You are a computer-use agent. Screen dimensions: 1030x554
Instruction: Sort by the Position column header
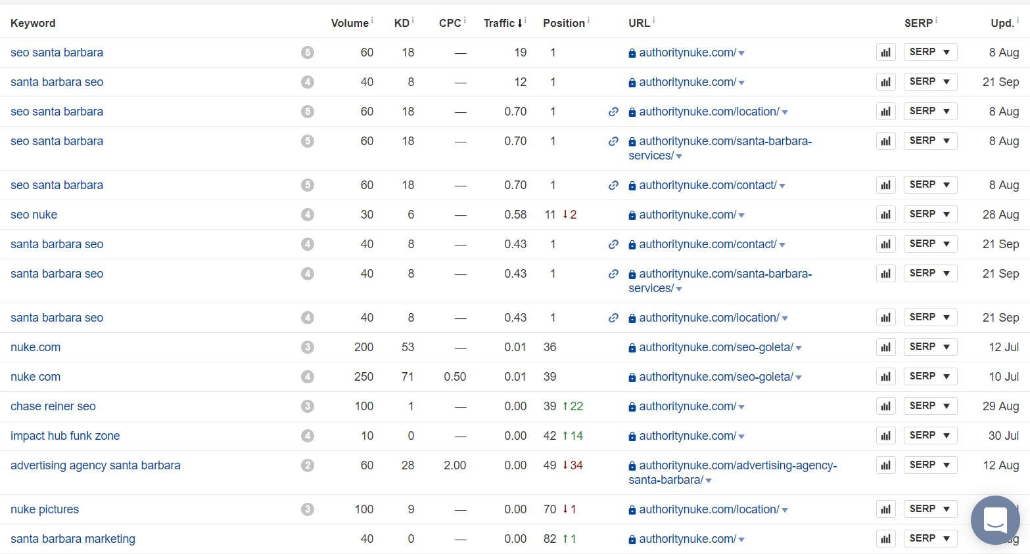pos(564,23)
